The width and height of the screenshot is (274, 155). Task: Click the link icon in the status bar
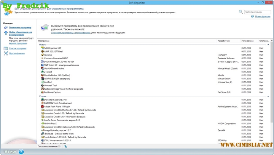pyautogui.click(x=65, y=146)
